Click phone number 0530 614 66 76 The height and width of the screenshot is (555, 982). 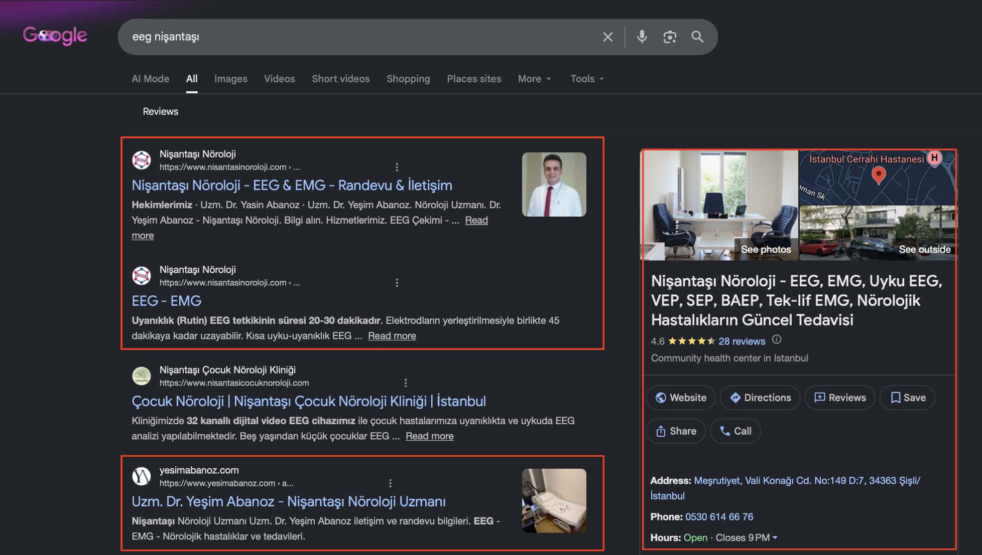click(719, 516)
